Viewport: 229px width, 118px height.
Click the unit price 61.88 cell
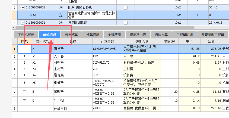[189, 49]
